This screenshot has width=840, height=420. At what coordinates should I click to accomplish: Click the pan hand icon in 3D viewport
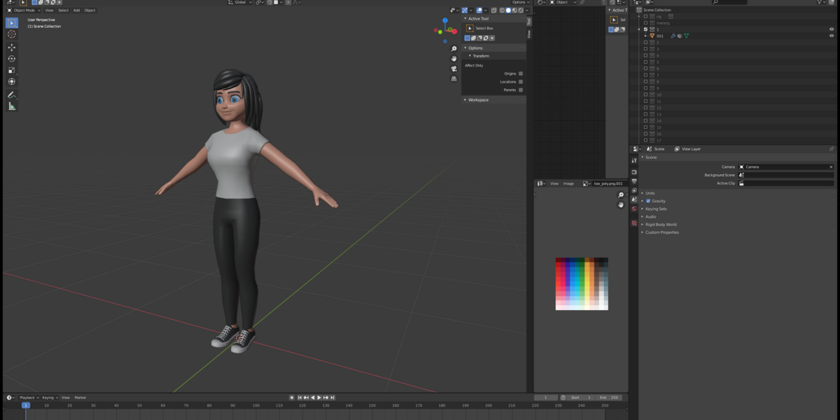(x=454, y=59)
